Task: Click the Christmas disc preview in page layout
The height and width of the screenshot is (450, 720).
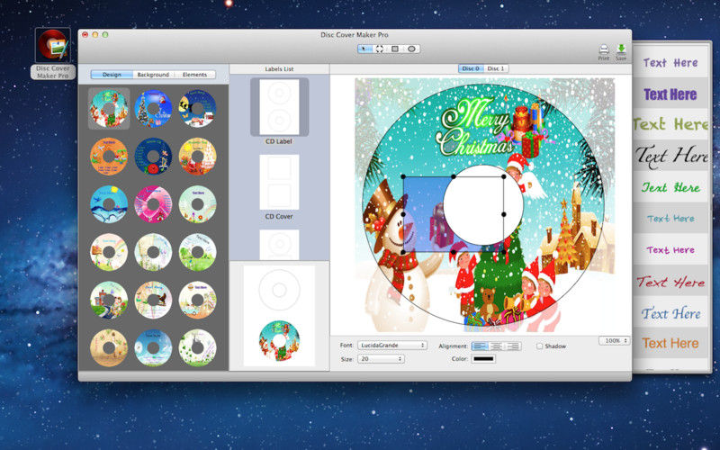Action: coord(279,340)
